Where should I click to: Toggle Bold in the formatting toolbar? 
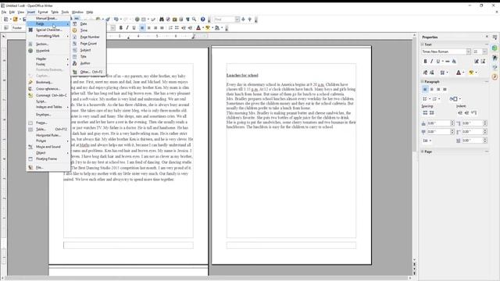(121, 28)
